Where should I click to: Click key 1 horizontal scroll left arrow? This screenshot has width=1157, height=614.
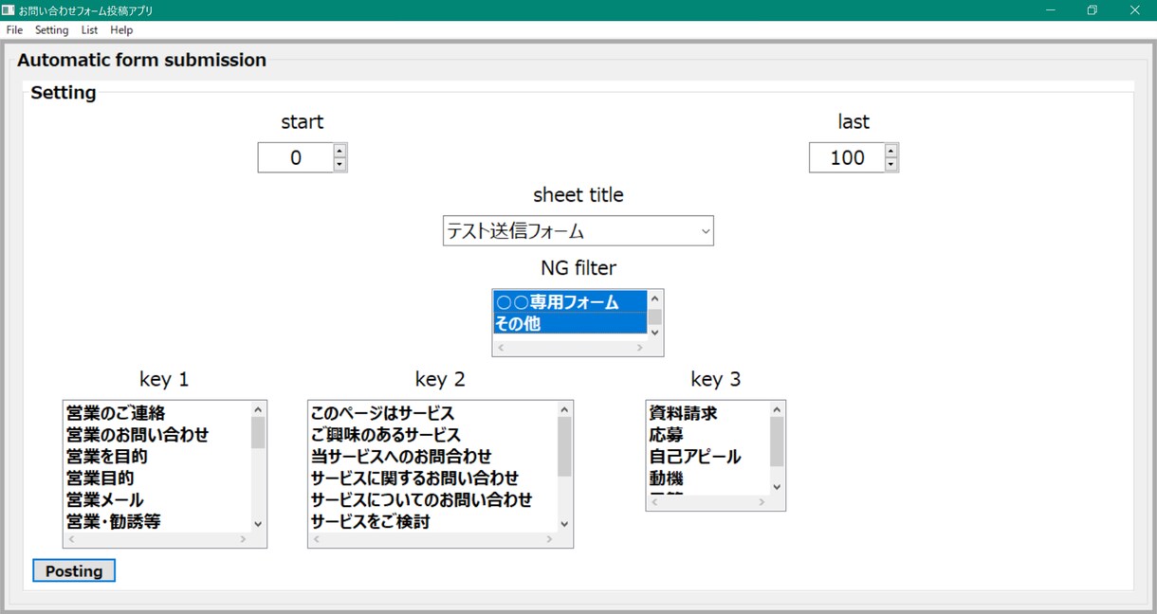pyautogui.click(x=71, y=539)
